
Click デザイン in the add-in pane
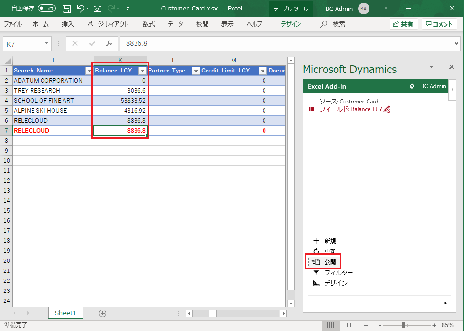pos(330,283)
